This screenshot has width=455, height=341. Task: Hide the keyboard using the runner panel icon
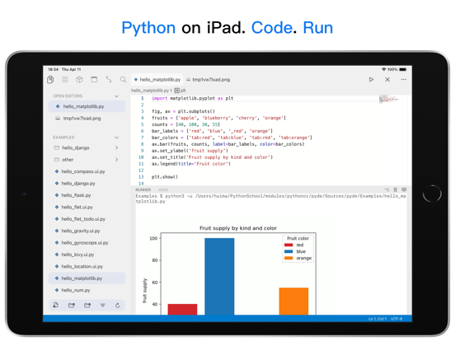[x=404, y=189]
